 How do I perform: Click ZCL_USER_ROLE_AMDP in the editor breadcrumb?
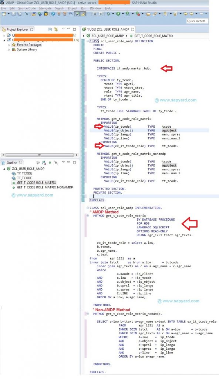(x=108, y=36)
